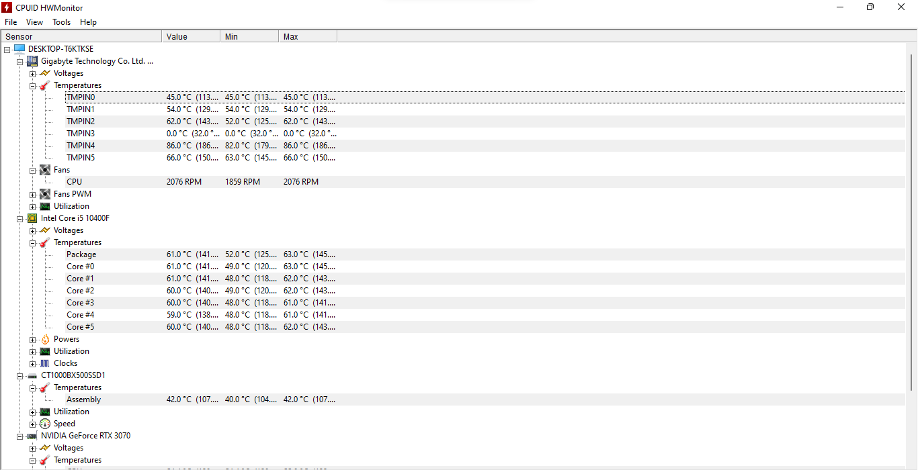The height and width of the screenshot is (470, 918).
Task: Click the CT1000BX500SSD1 drive icon
Action: 32,375
